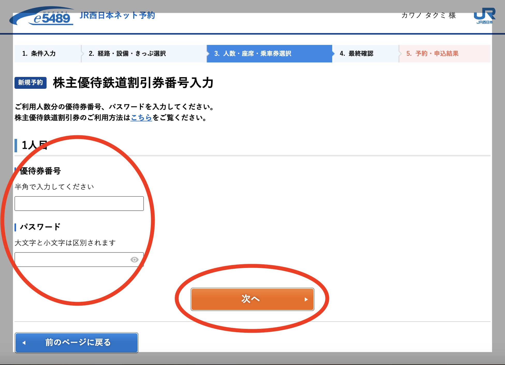505x365 pixels.
Task: Open the こちら usage guide link
Action: click(x=141, y=118)
